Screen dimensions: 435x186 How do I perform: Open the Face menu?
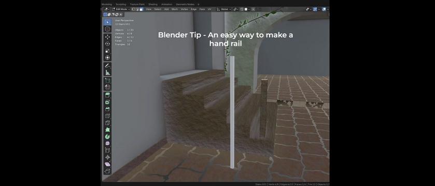[x=202, y=9]
